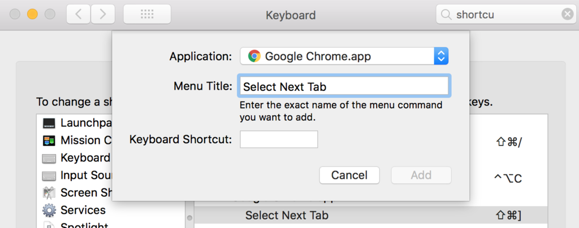Click the Keyboard Shortcut input box
This screenshot has height=228, width=579.
[x=279, y=139]
